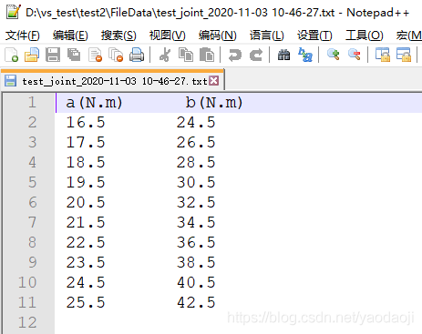Click the value 22.5 on line 8
The height and width of the screenshot is (334, 422).
(86, 243)
